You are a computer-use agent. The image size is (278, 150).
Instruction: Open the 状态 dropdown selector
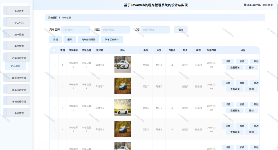click(x=155, y=30)
